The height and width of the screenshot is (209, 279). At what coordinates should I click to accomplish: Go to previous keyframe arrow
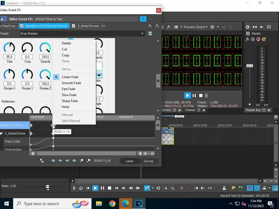click(60, 161)
